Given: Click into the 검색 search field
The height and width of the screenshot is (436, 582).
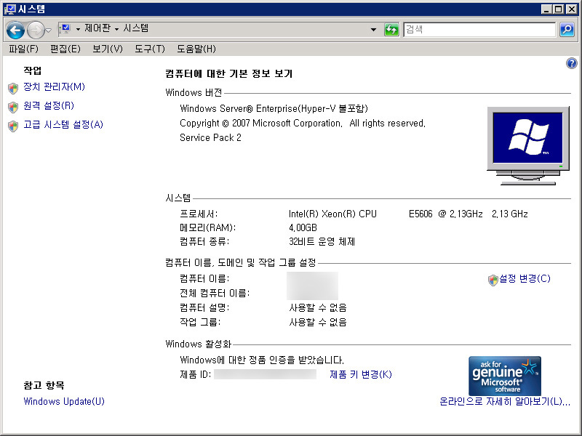Looking at the screenshot, I should tap(479, 29).
